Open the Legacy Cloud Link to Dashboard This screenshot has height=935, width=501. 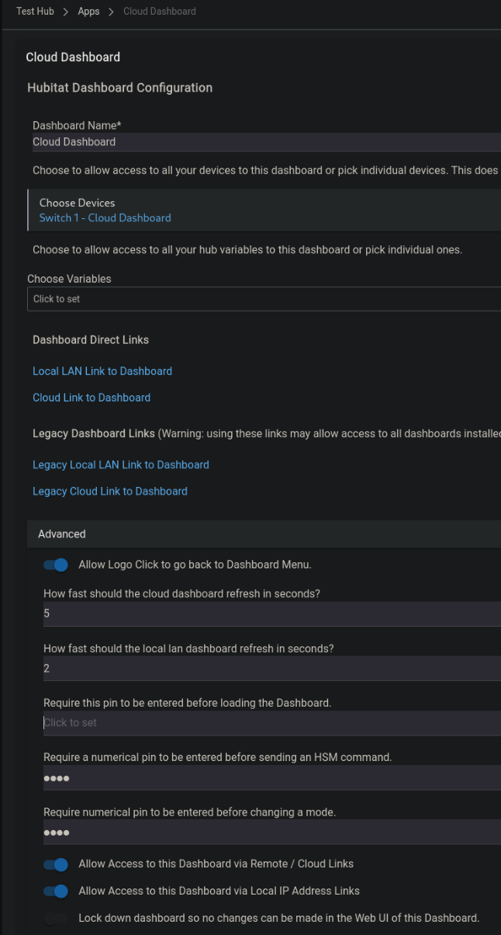pos(109,491)
